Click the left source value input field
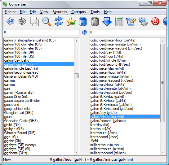The width and height of the screenshot is (169, 165). click(41, 32)
